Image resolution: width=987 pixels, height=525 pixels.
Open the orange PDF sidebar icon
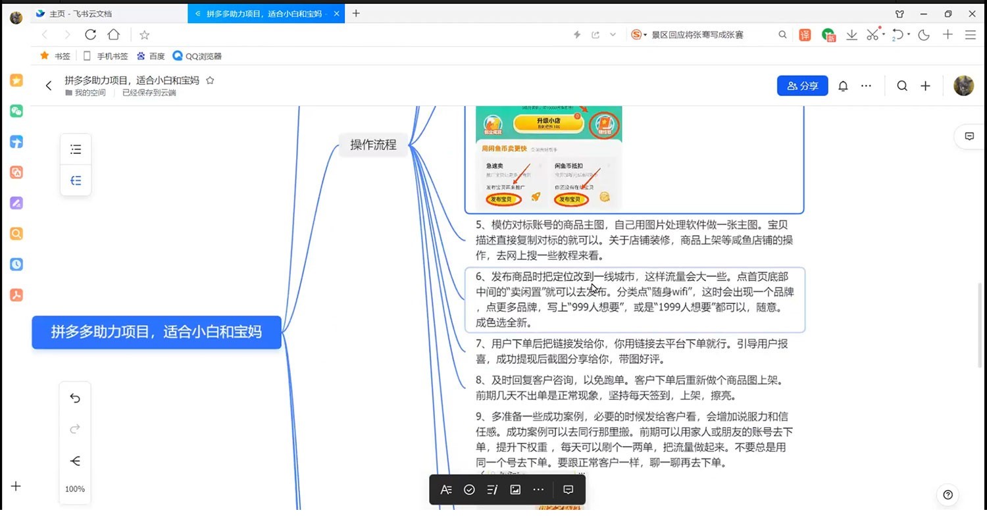pos(16,295)
